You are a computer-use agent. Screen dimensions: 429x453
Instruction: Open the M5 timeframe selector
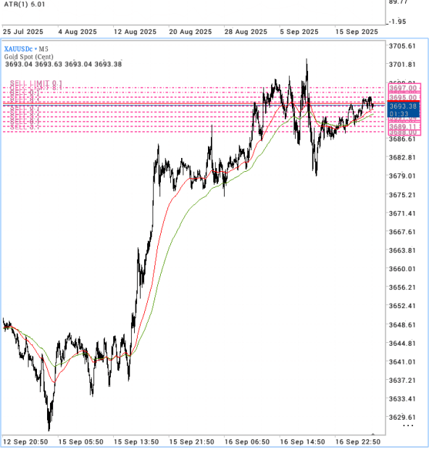[43, 49]
